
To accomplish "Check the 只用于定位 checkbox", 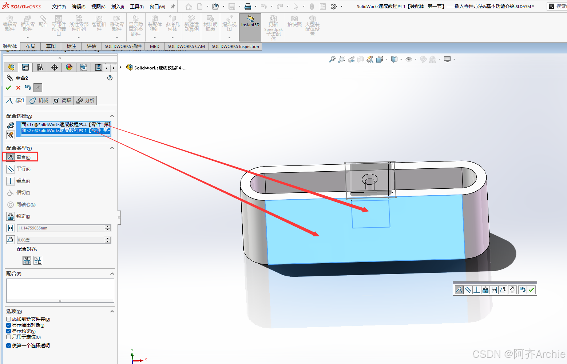I will pyautogui.click(x=8, y=337).
